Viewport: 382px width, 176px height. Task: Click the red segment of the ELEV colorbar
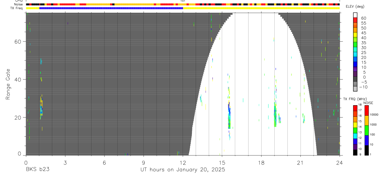click(x=355, y=20)
